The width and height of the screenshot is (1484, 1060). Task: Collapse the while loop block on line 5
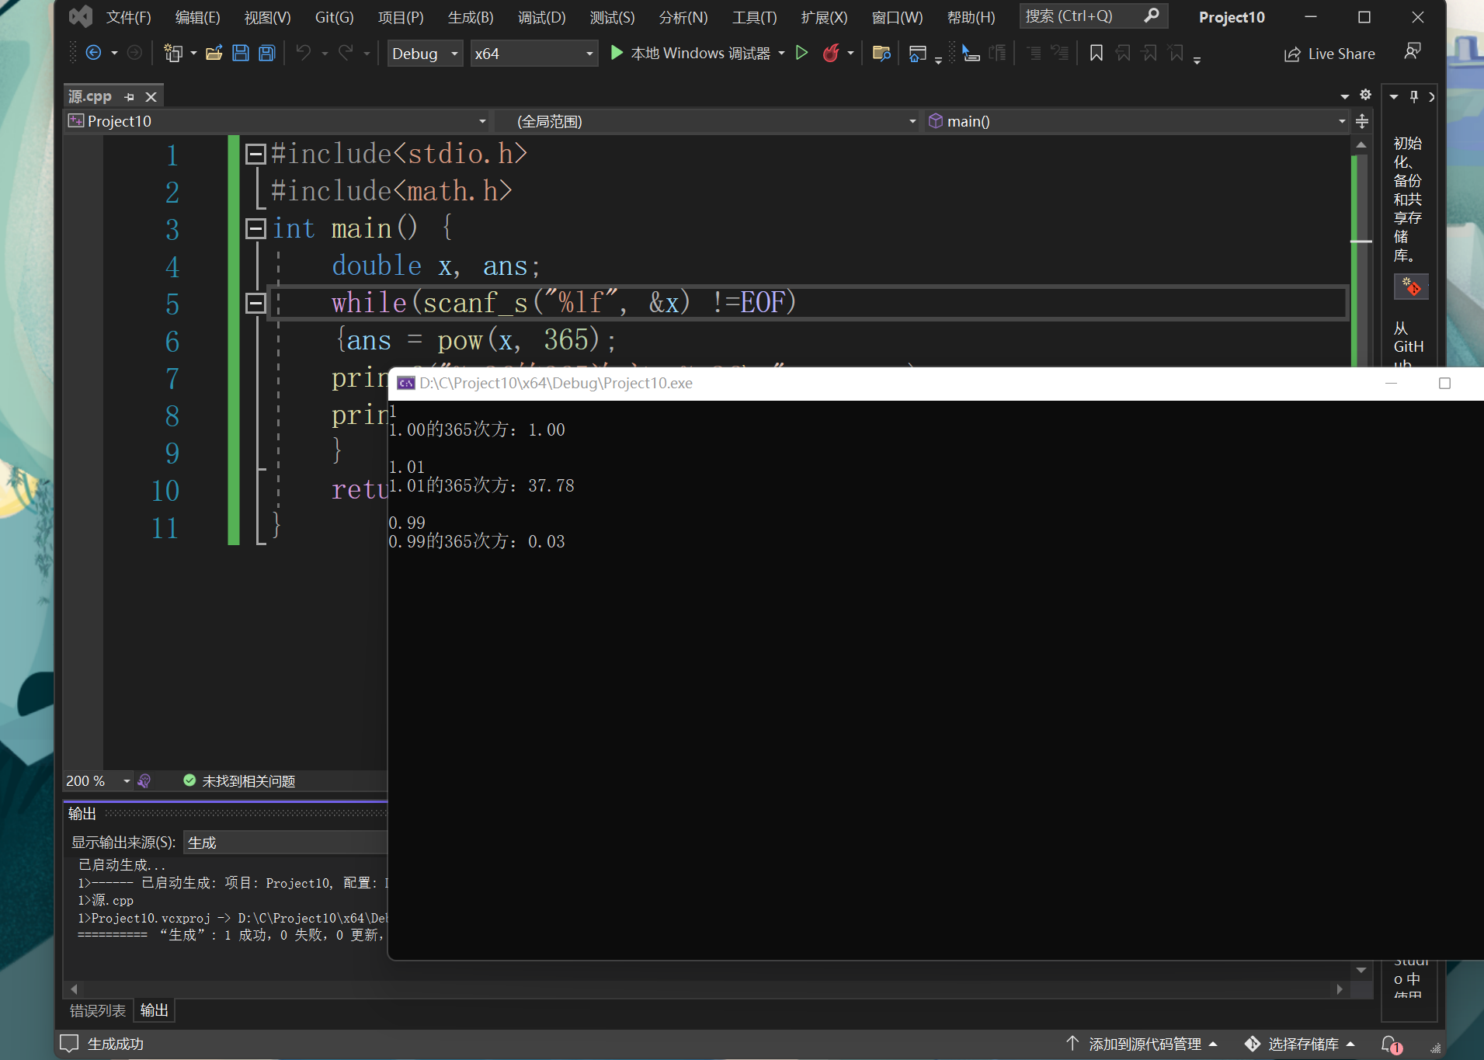(x=255, y=304)
